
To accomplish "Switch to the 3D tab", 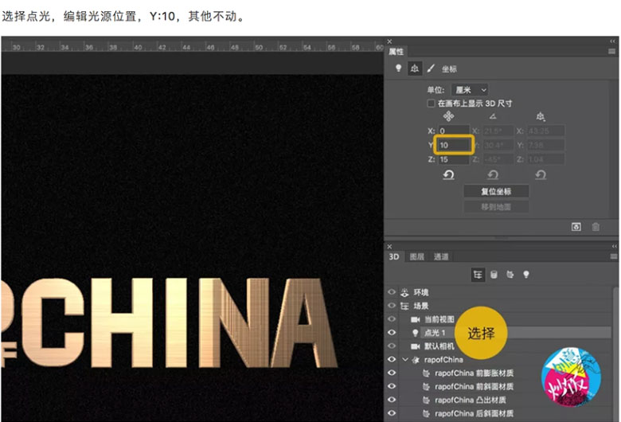I will tap(393, 256).
